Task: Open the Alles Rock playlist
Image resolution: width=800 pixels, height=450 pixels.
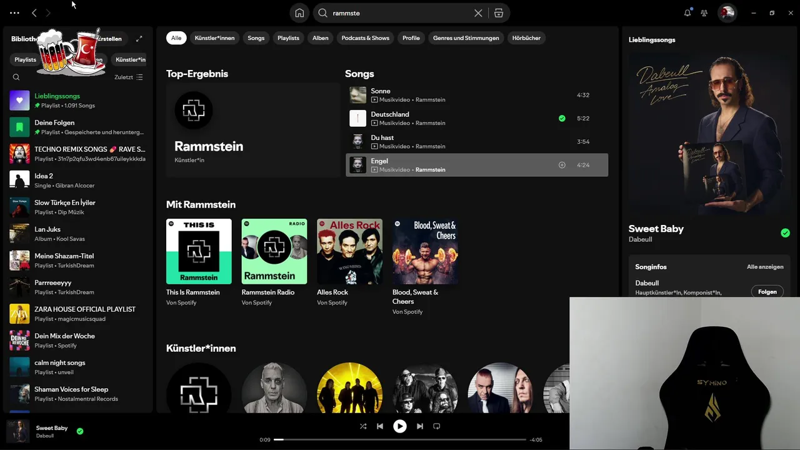Action: [349, 262]
